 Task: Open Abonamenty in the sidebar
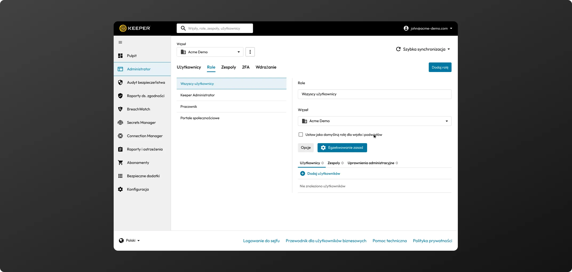[x=142, y=163]
